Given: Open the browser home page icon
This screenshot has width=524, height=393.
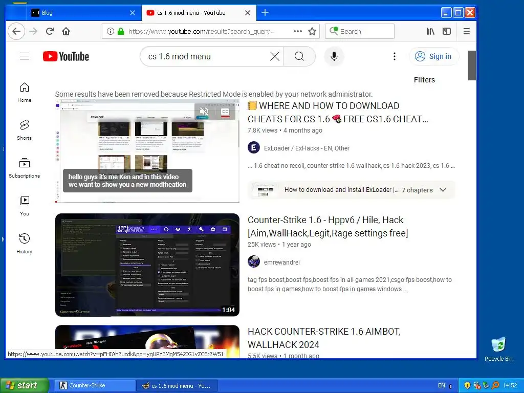Looking at the screenshot, I should 66,31.
